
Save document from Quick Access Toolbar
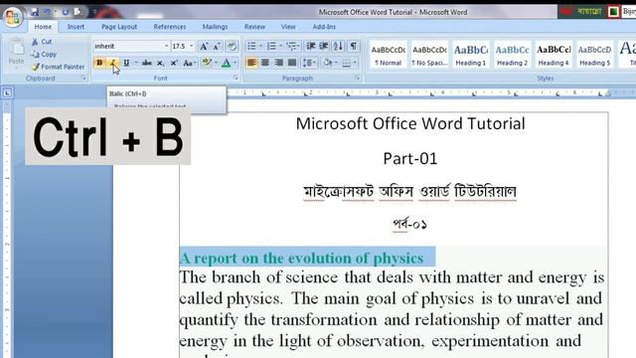click(x=35, y=12)
